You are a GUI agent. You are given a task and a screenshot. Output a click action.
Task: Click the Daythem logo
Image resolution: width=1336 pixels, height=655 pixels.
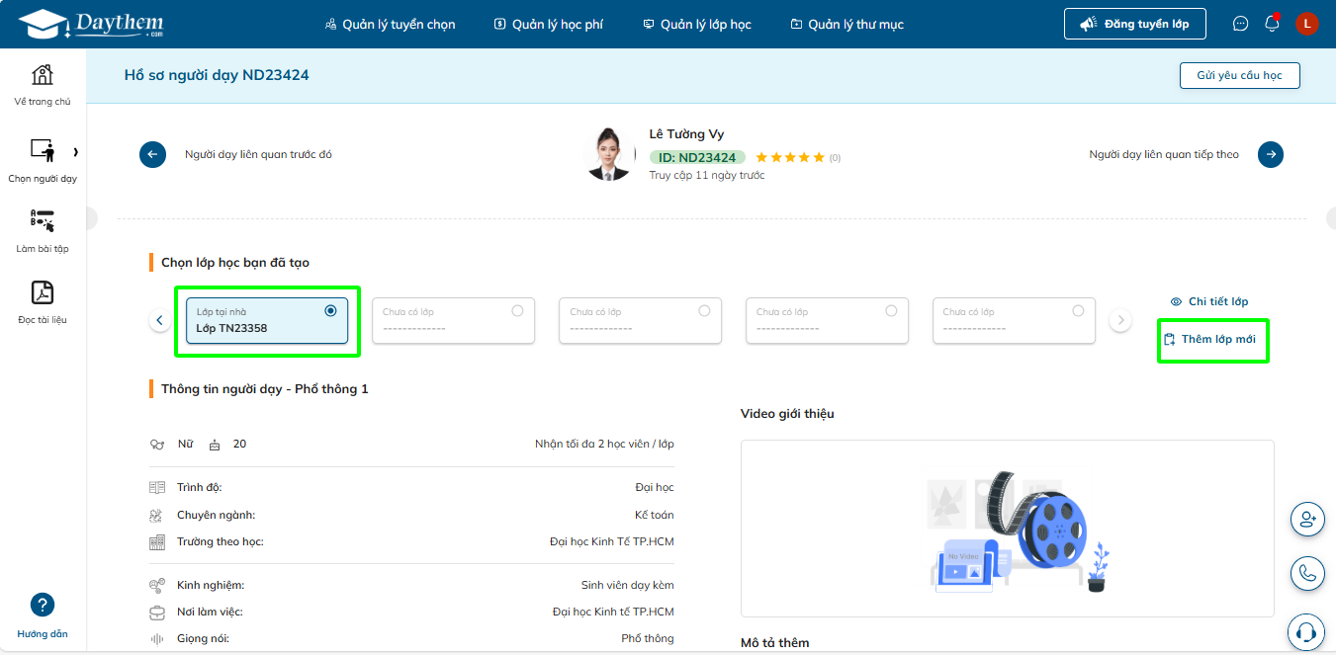[91, 24]
